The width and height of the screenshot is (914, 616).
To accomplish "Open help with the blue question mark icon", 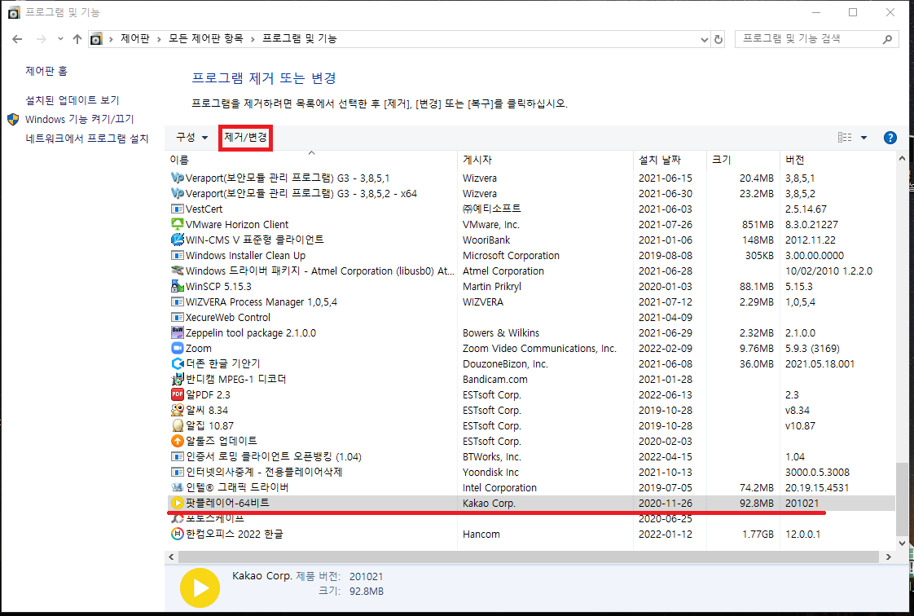I will [x=890, y=138].
